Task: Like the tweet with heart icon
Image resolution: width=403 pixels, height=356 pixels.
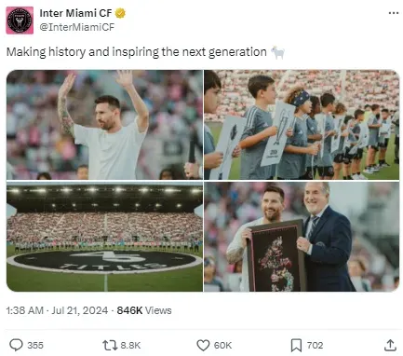Action: point(203,346)
